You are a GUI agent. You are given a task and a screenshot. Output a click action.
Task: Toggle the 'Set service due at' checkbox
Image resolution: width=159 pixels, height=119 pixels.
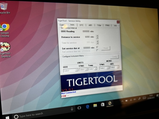tap(98, 47)
